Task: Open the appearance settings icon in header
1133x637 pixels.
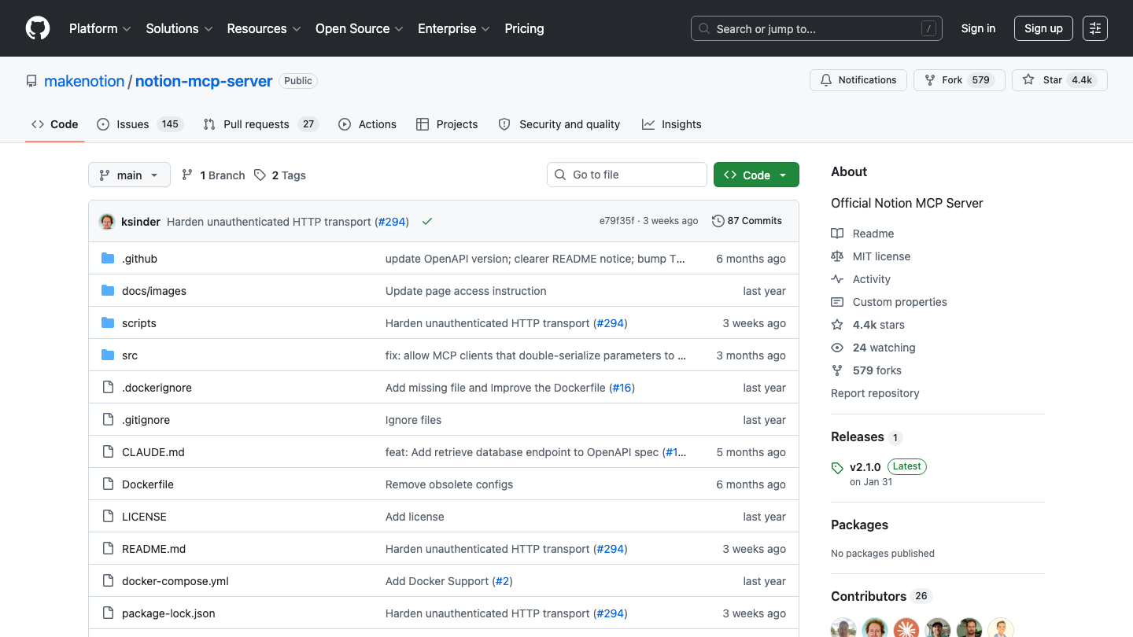Action: tap(1095, 28)
